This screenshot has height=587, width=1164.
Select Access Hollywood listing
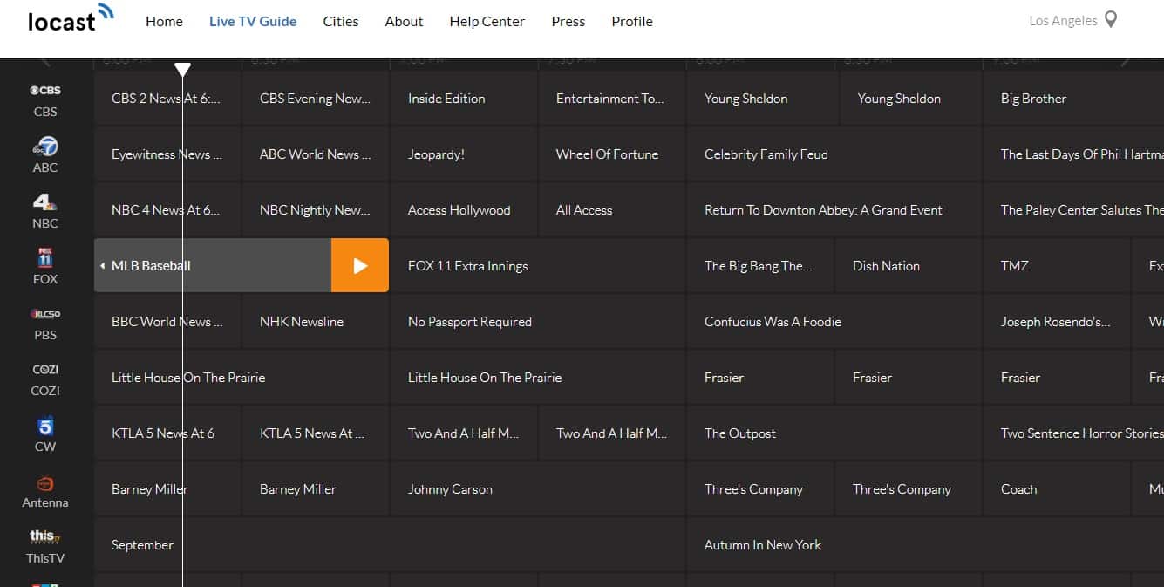464,210
